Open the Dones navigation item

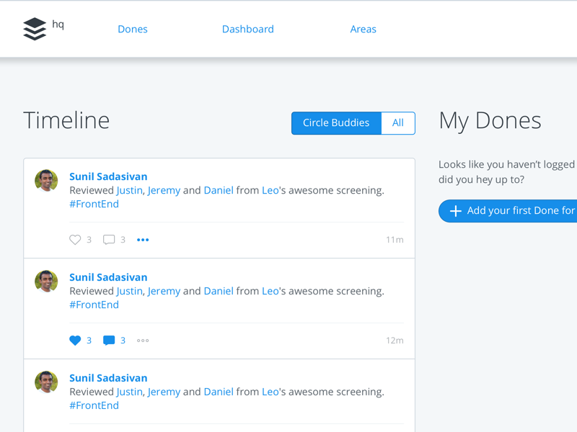pyautogui.click(x=133, y=29)
